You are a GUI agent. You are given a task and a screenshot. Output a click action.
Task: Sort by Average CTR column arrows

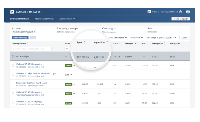pos(137,44)
